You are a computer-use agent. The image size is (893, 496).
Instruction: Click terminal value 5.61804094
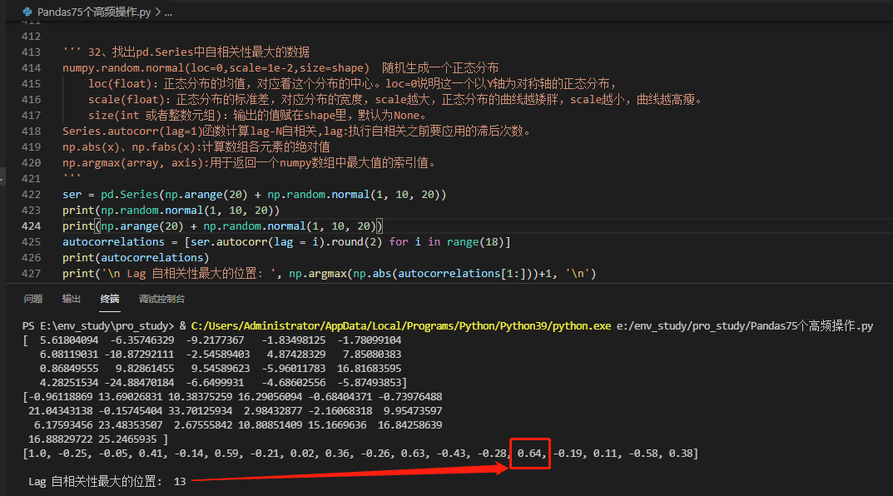click(69, 340)
